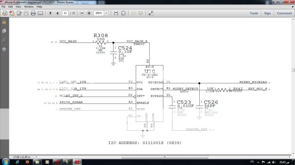Go to next page with down arrow
This screenshot has height=165, width=295.
coord(57,13)
